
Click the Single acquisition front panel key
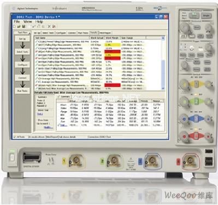[206, 16]
